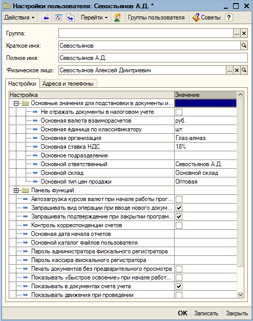Open help with the question mark icon
253x321 pixels.
228,17
